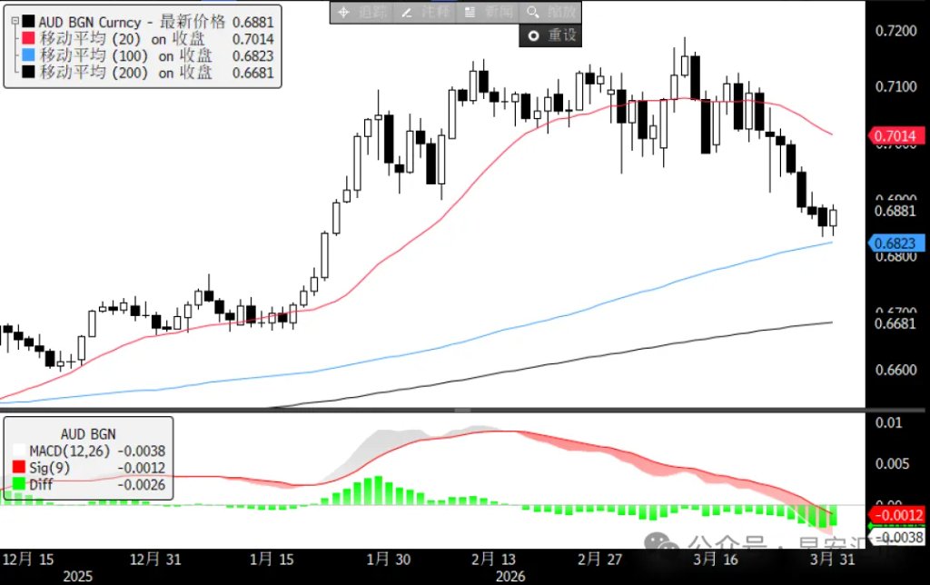Click the red 0.7014 price axis tag

click(897, 136)
